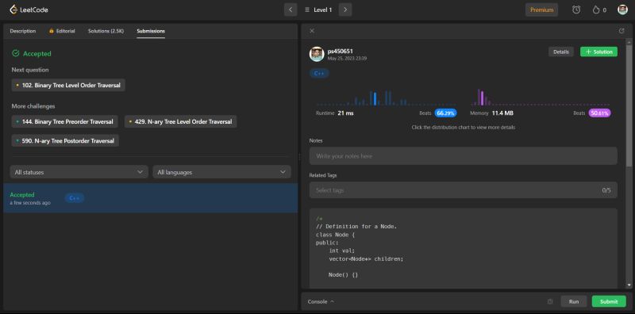Click the LeetCode logo icon
The image size is (635, 314).
click(13, 10)
